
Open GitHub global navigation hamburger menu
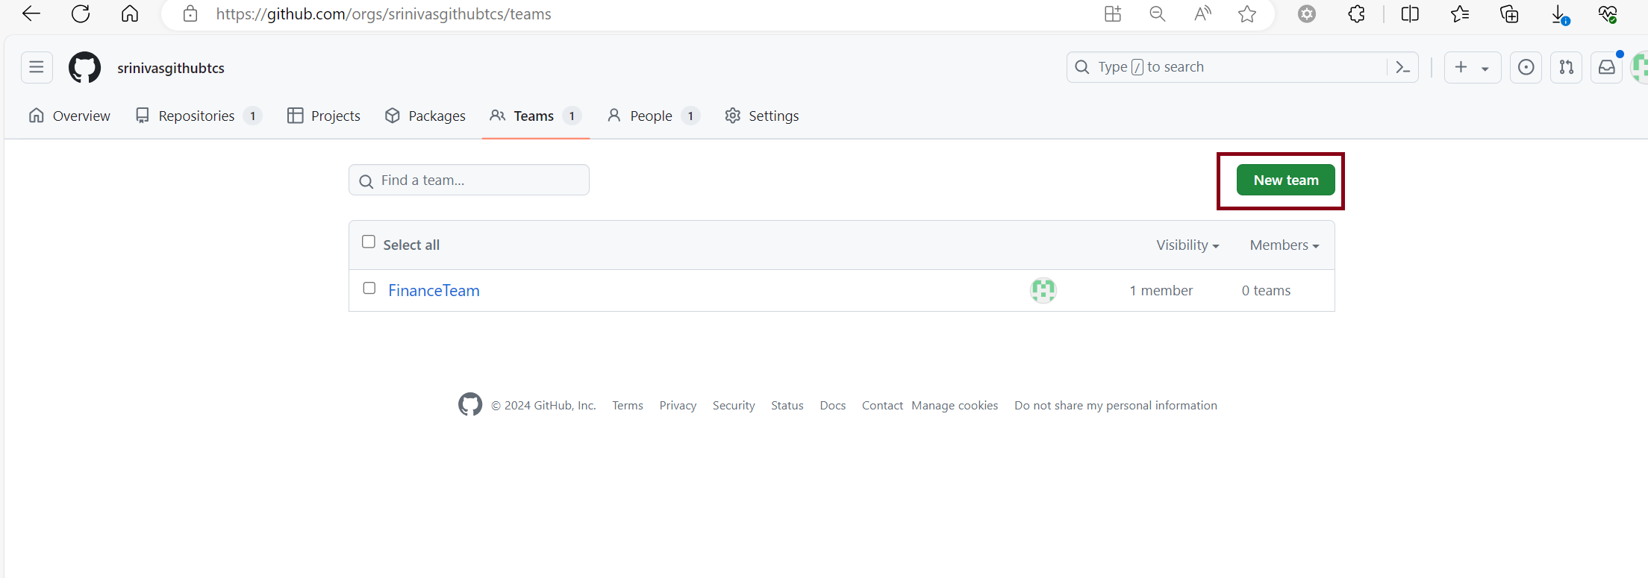point(37,67)
